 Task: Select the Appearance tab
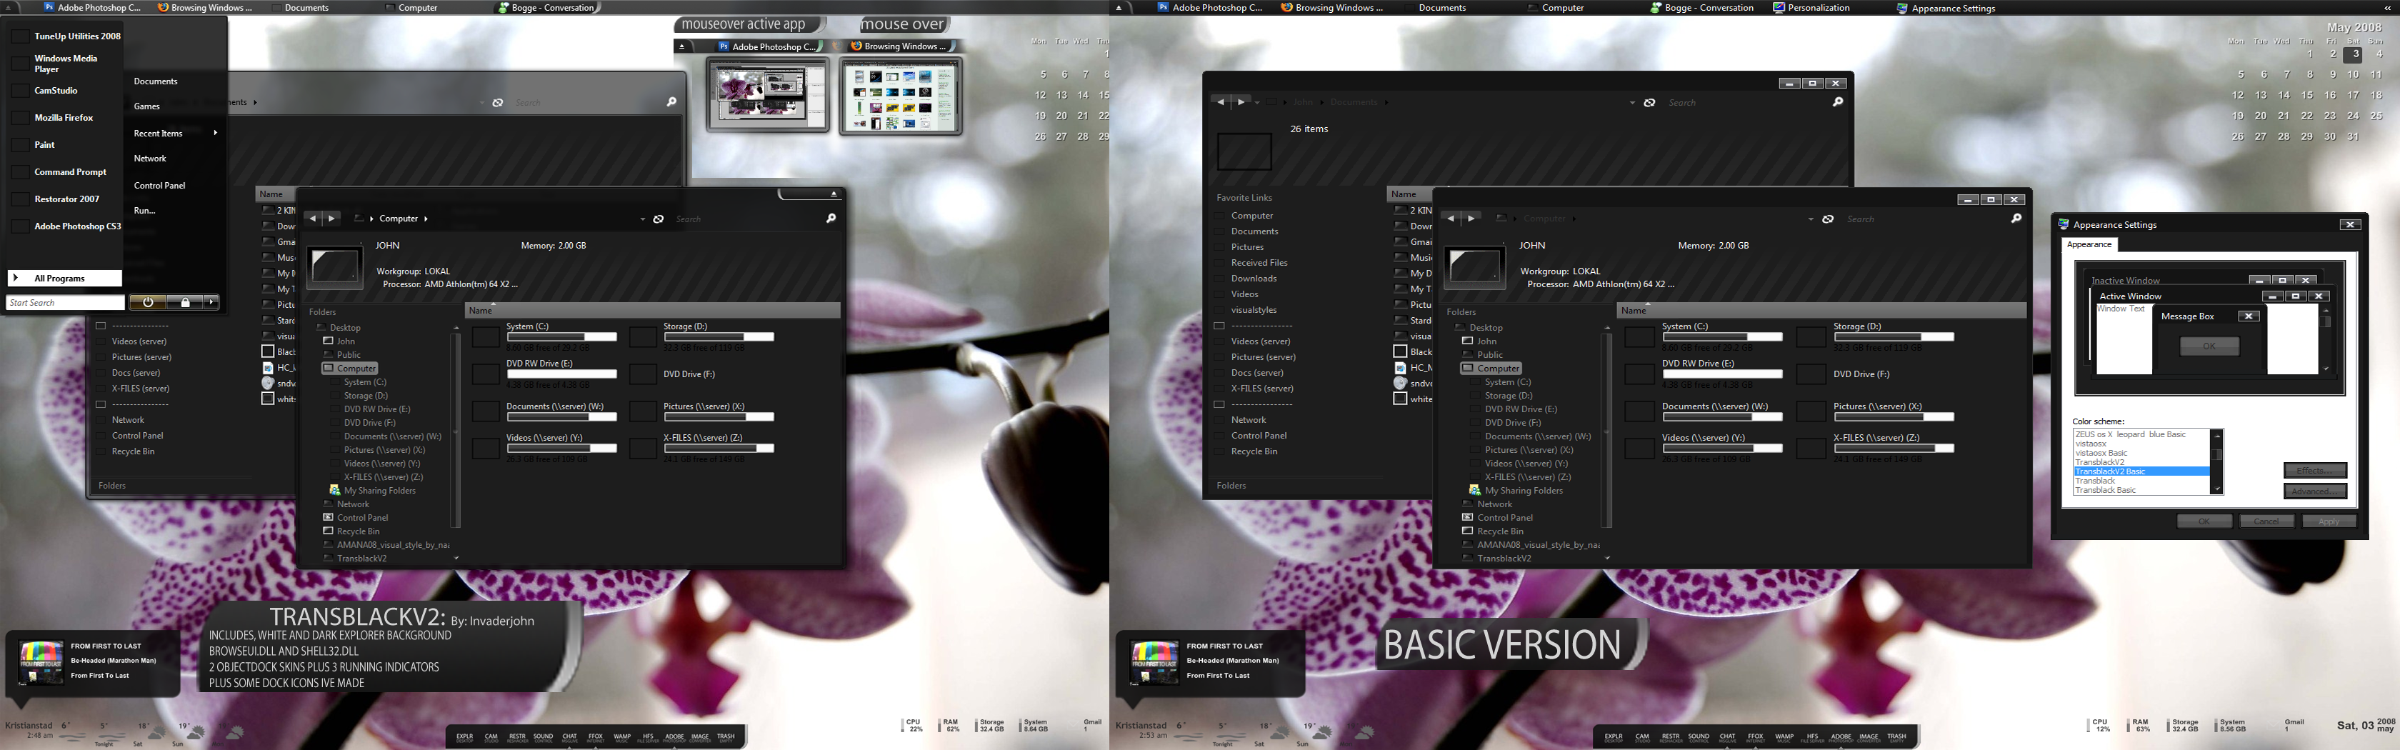(x=2089, y=244)
